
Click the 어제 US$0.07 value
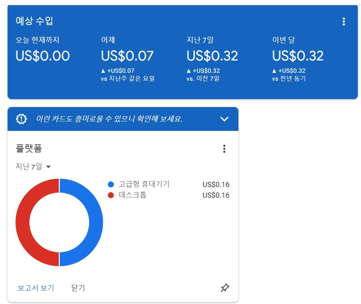(127, 56)
